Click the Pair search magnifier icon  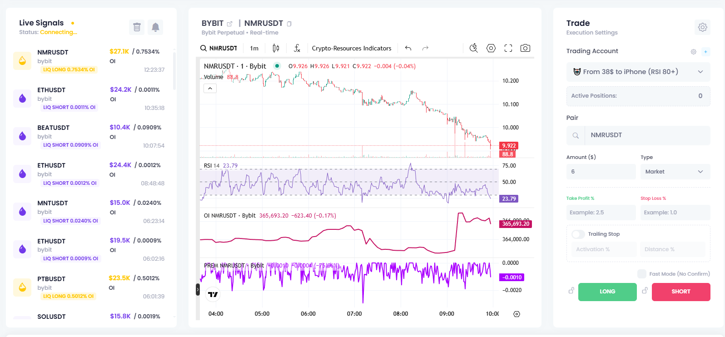click(x=576, y=135)
